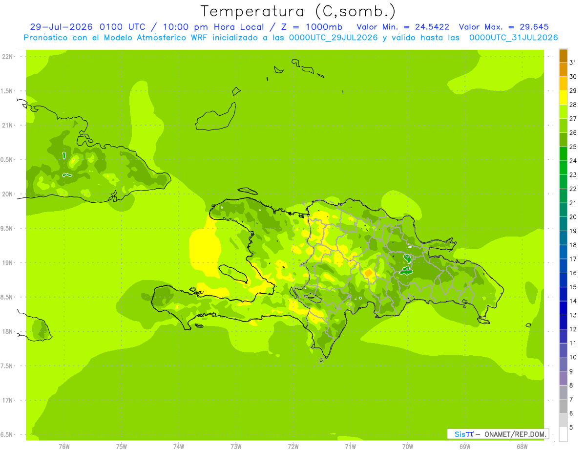Click legend color band between 25 and 26
586x453 pixels.
563,140
